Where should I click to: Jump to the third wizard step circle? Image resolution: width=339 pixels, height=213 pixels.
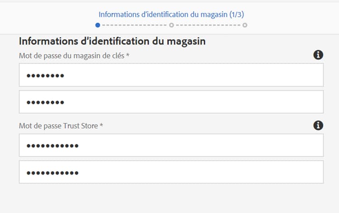tap(245, 25)
